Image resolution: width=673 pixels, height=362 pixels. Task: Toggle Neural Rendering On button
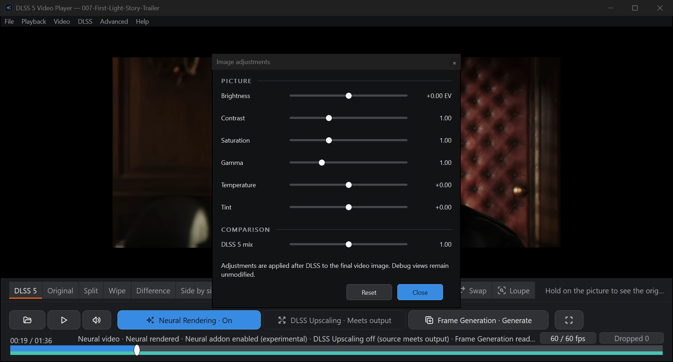click(189, 320)
